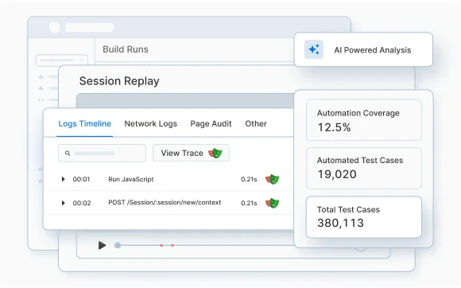The width and height of the screenshot is (461, 288).
Task: Jump to second red timeline marker
Action: point(172,245)
